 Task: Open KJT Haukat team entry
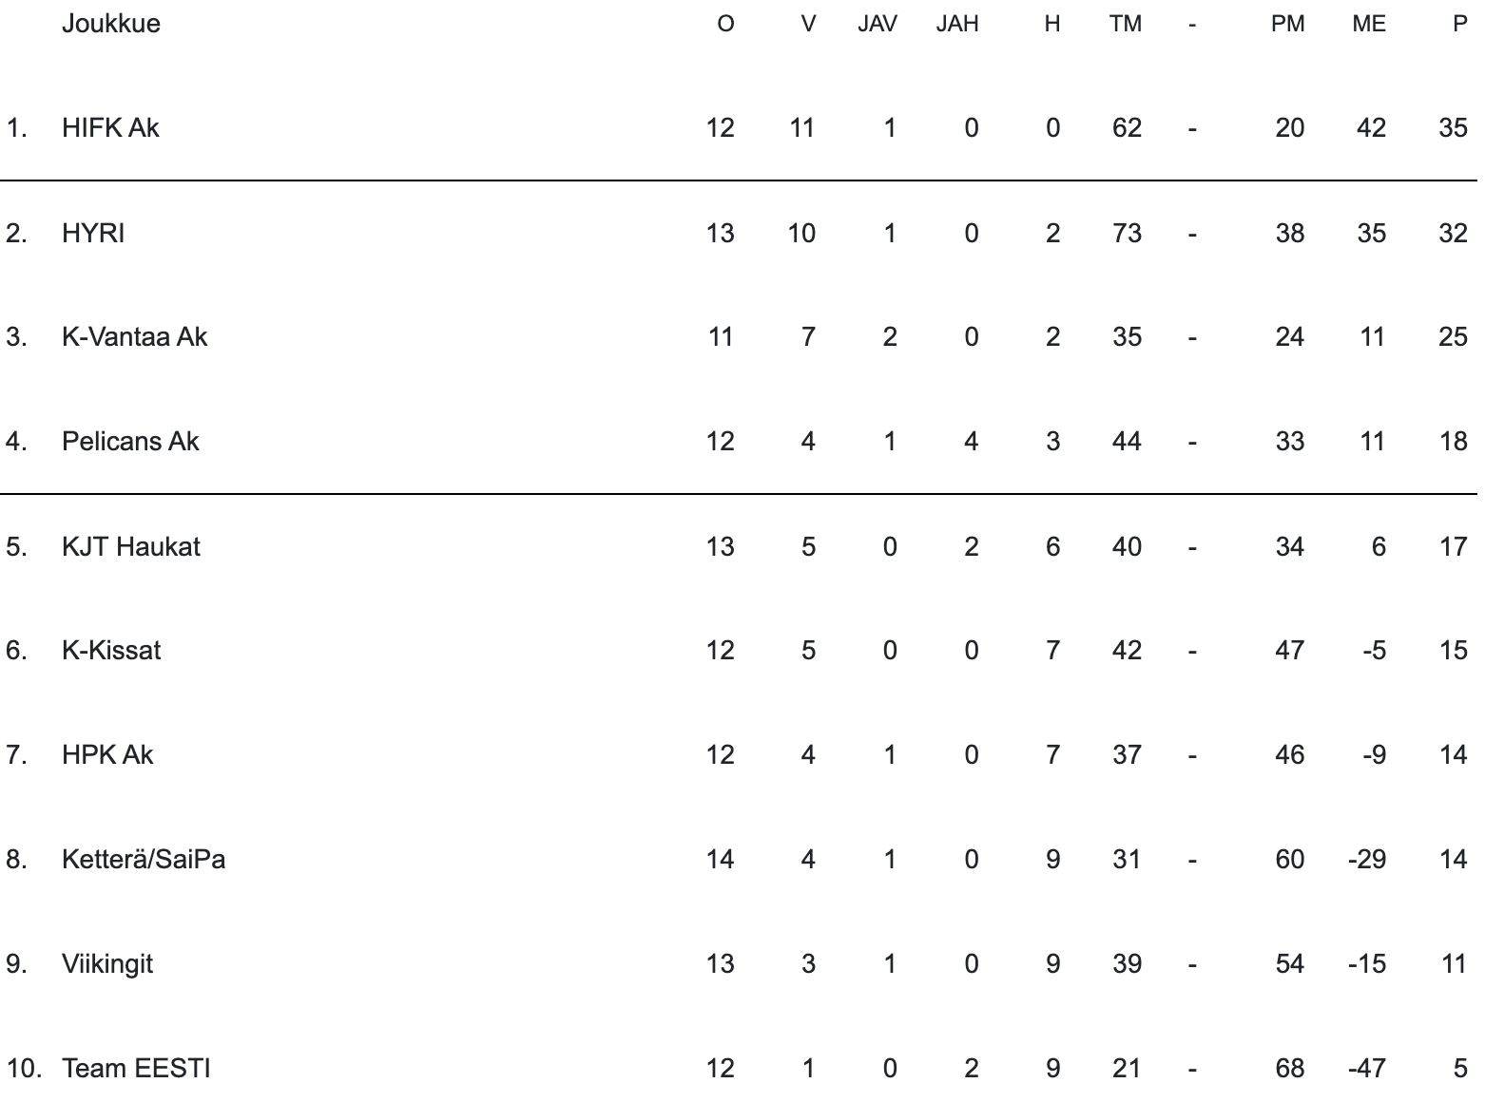(x=131, y=546)
